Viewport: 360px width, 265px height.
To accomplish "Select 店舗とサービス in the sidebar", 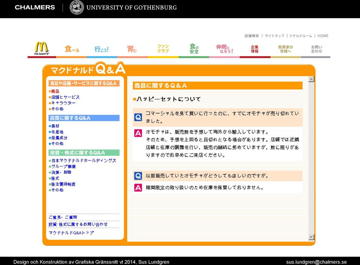I will (65, 97).
